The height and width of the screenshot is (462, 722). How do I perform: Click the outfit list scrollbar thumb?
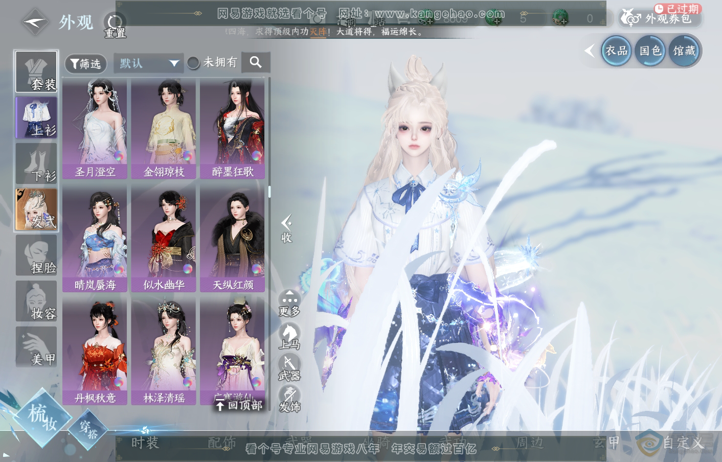point(269,192)
